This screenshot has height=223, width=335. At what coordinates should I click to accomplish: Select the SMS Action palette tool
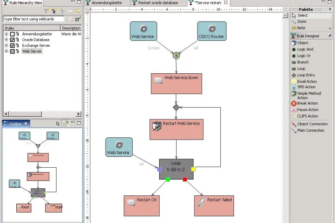pyautogui.click(x=303, y=87)
